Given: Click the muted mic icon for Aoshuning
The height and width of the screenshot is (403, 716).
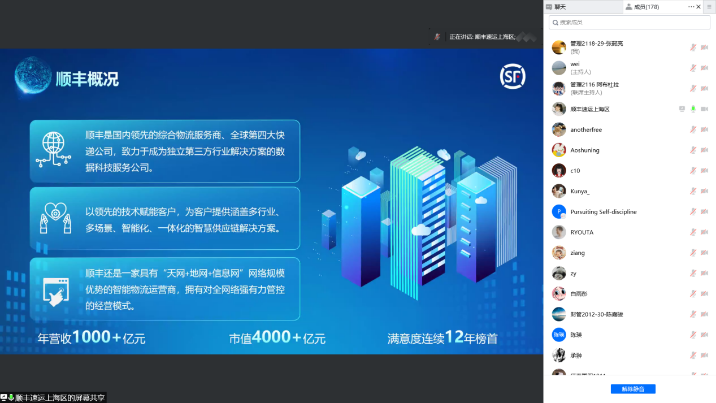Looking at the screenshot, I should [x=693, y=150].
